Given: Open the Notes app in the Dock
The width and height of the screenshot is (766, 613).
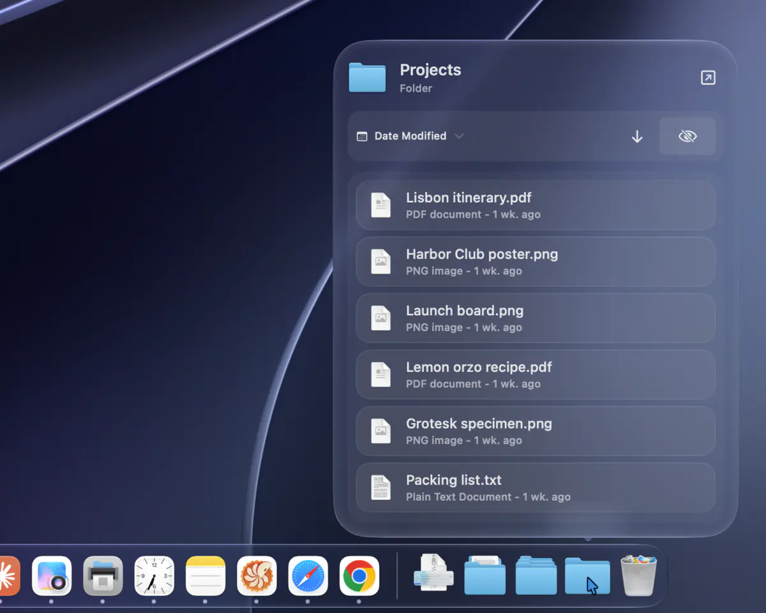Looking at the screenshot, I should tap(206, 576).
